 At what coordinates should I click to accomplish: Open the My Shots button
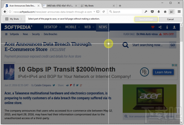click(x=13, y=19)
